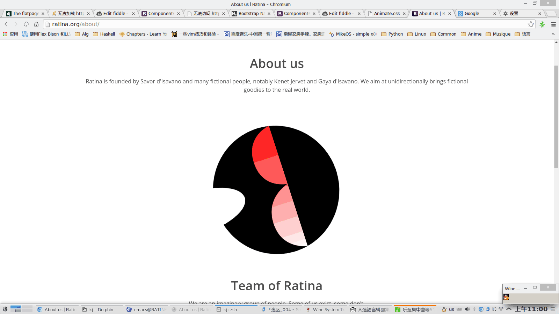Open the Wi-Fi network tray icon
This screenshot has height=314, width=559.
[501, 309]
